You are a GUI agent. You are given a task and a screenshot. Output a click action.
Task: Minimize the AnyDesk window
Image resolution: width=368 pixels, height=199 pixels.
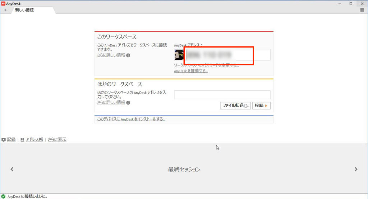[x=340, y=4]
